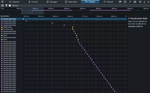Click the RECORDS column header
150x93 pixels.
coord(5,16)
